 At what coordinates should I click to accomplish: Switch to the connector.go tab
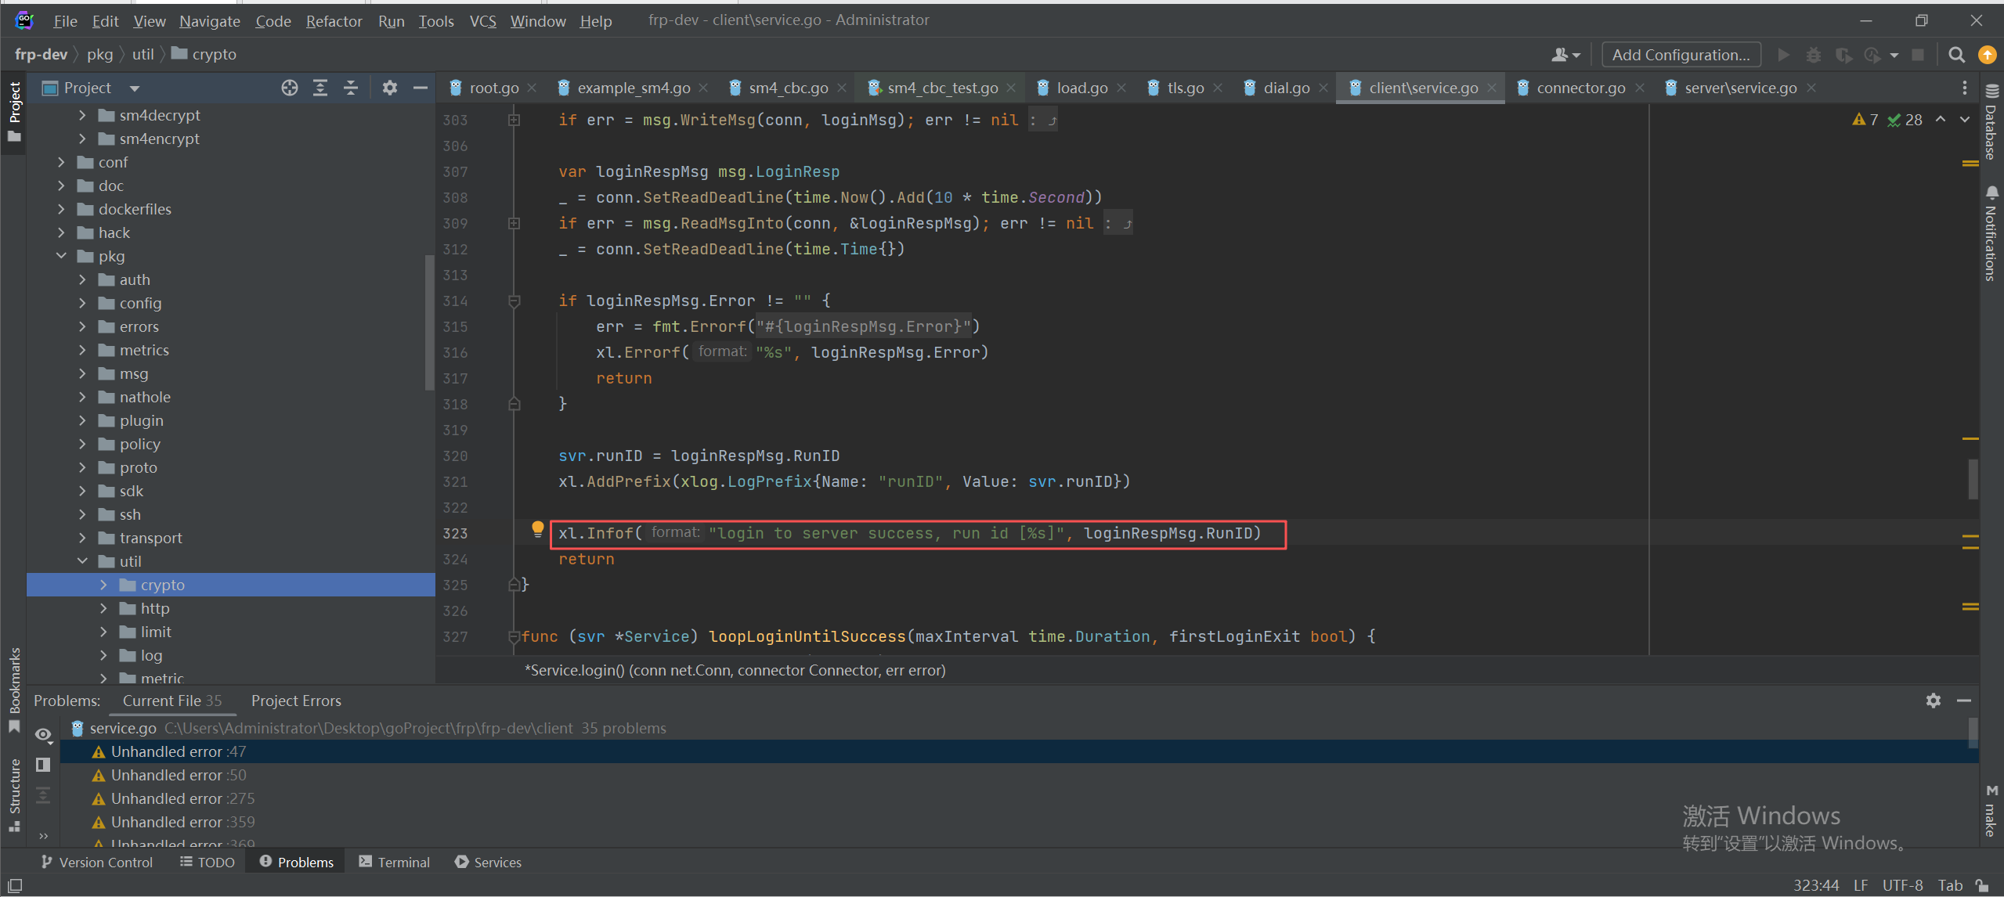click(1580, 88)
